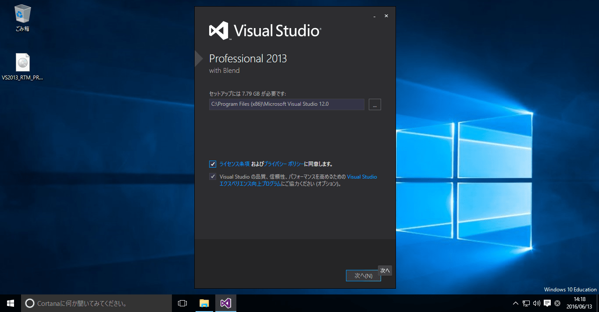The height and width of the screenshot is (312, 599).
Task: Expand hidden icons in the system tray
Action: [x=515, y=303]
